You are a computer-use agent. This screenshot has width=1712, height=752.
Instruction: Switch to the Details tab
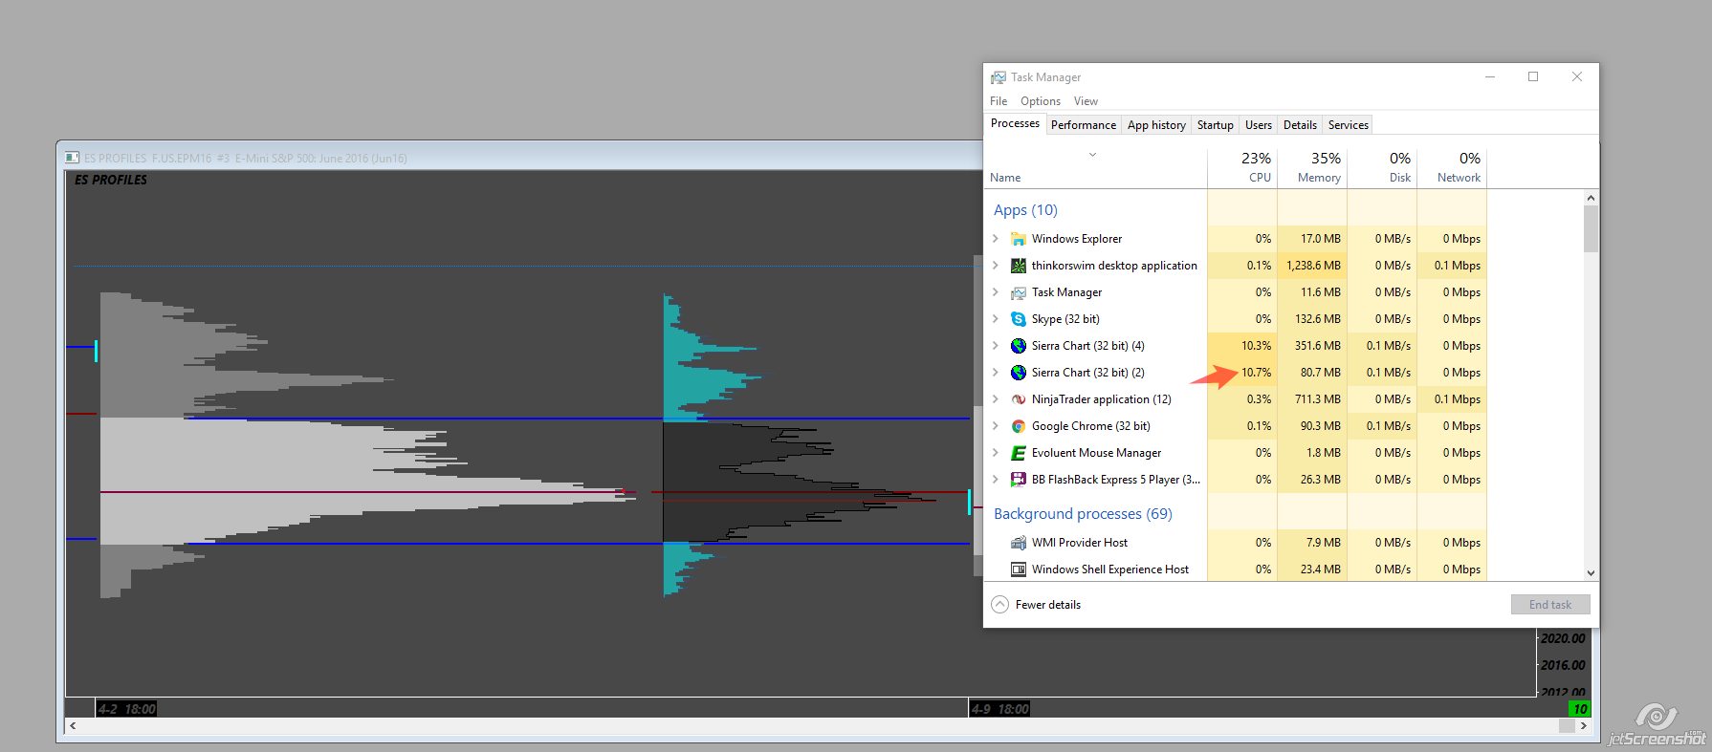coord(1300,125)
